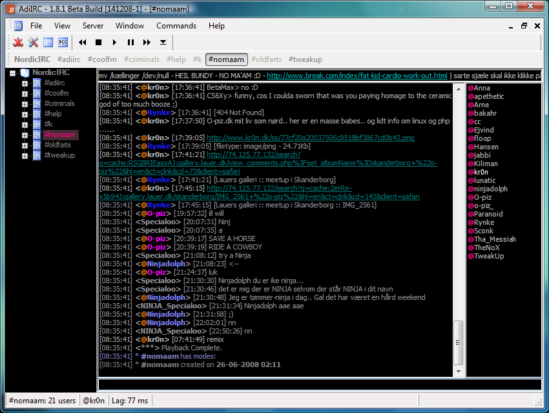The height and width of the screenshot is (413, 549).
Task: Expand the #adiirc tree node
Action: (x=25, y=83)
